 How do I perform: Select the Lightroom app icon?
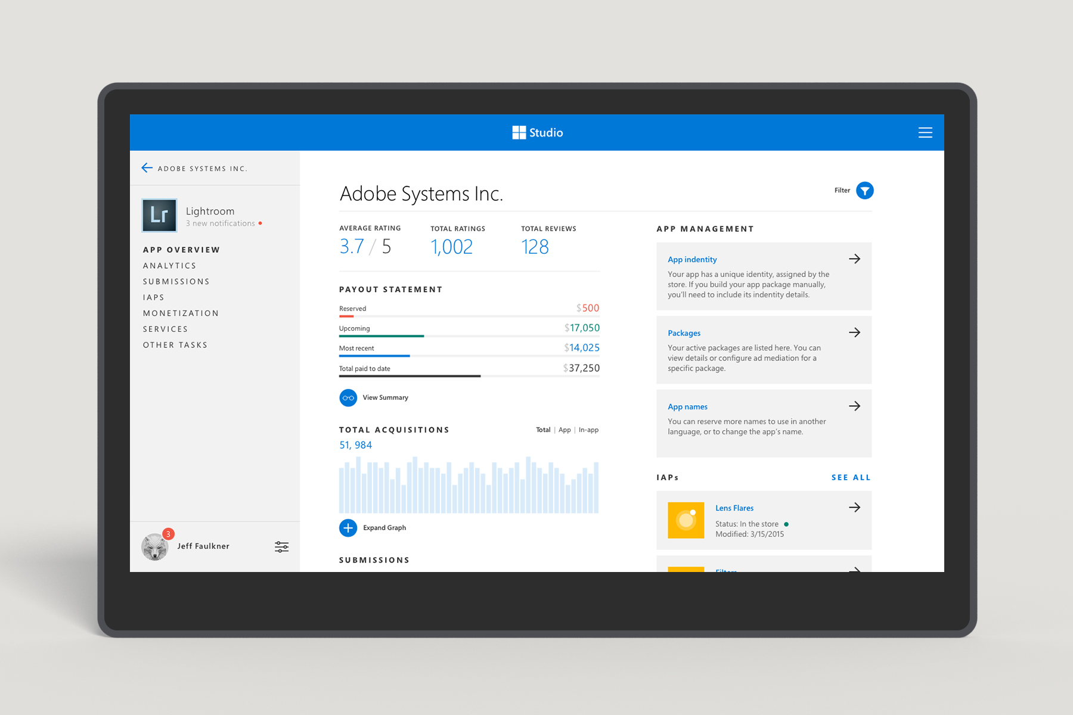pos(159,215)
